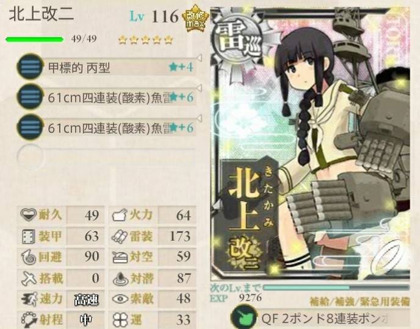Expand arrow on 甲標的 丙型 row

199,57
